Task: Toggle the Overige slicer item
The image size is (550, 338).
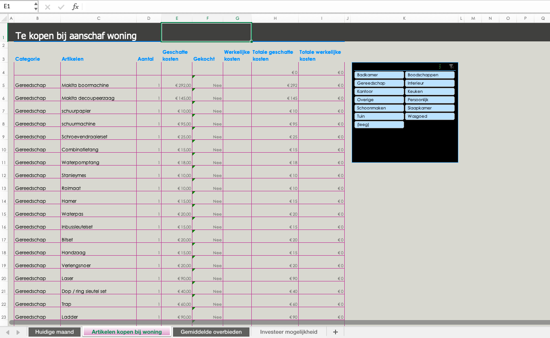Action: click(379, 100)
